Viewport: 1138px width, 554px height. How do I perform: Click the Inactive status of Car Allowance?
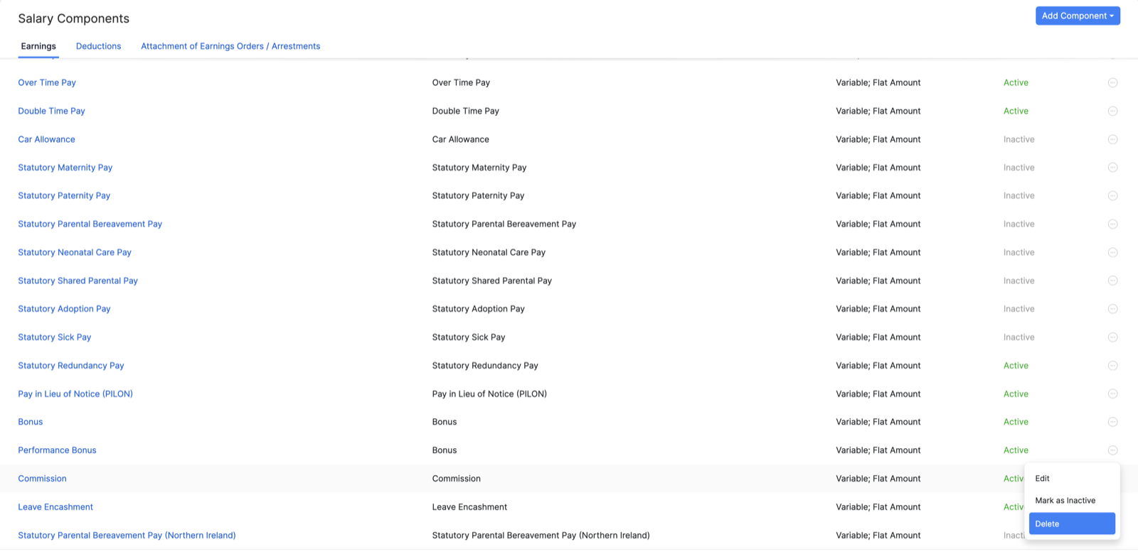tap(1019, 139)
